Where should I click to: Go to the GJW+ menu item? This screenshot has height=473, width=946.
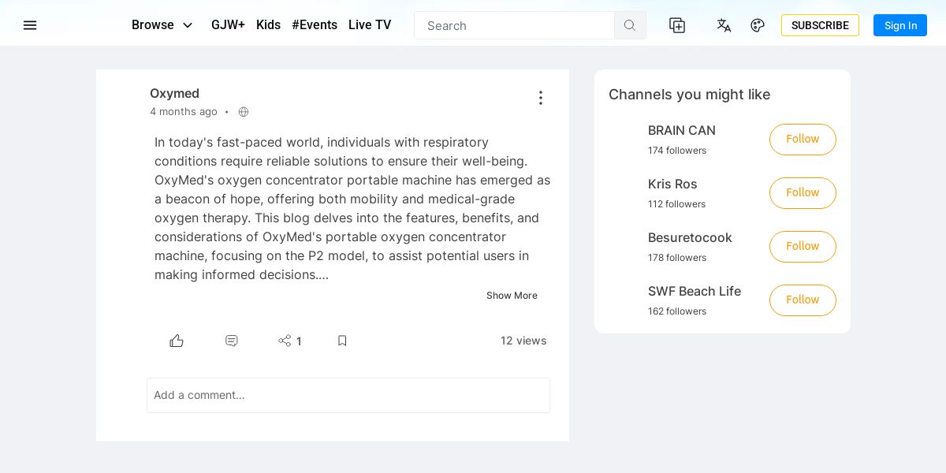(228, 25)
